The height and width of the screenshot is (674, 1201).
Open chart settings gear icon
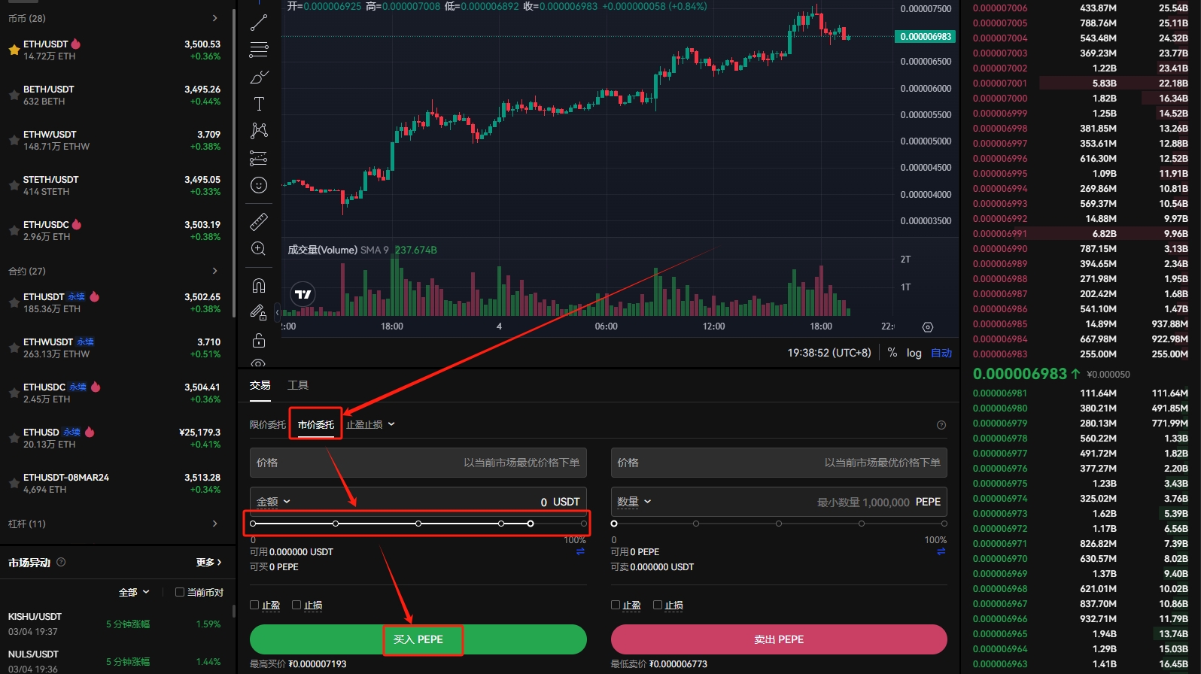click(x=928, y=327)
